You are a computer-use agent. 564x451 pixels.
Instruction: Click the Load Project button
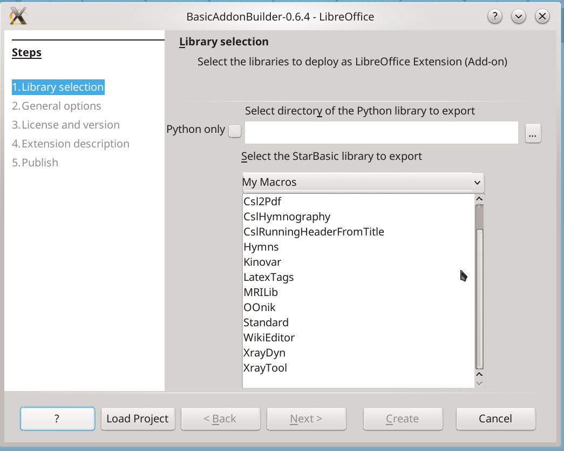138,419
